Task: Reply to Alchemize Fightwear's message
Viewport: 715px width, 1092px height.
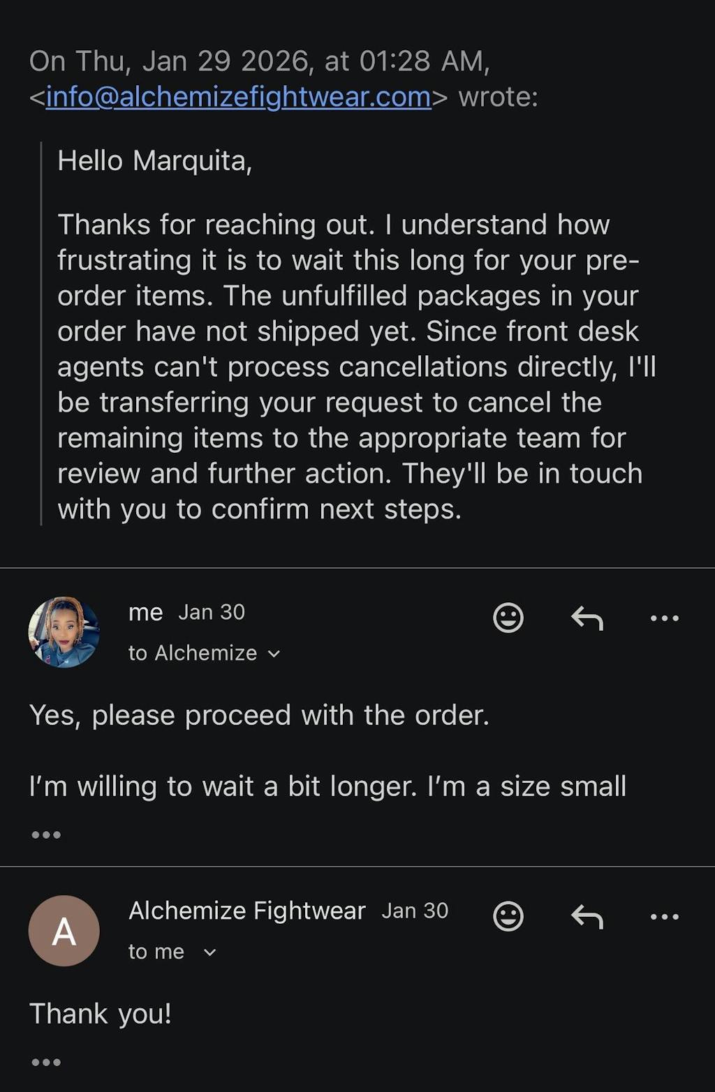Action: (x=587, y=916)
